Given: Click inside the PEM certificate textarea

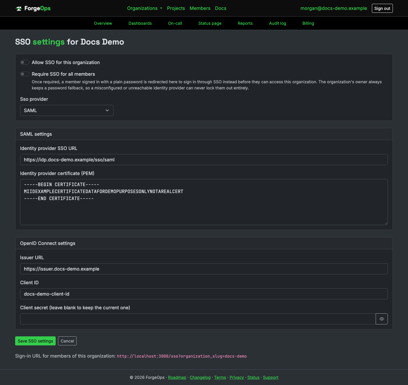Looking at the screenshot, I should (204, 202).
